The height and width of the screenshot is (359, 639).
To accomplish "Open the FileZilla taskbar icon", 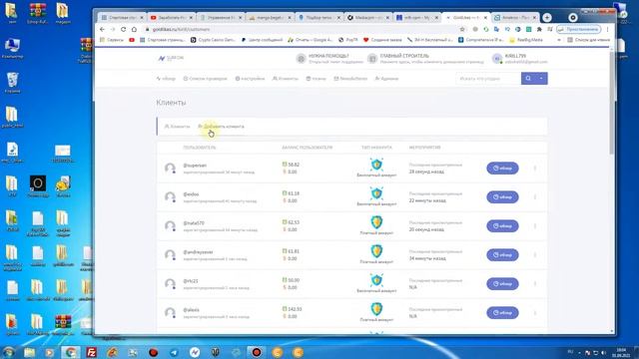I will [92, 352].
